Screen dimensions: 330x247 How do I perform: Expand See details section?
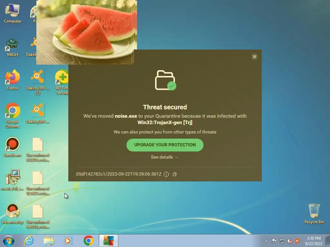click(164, 157)
